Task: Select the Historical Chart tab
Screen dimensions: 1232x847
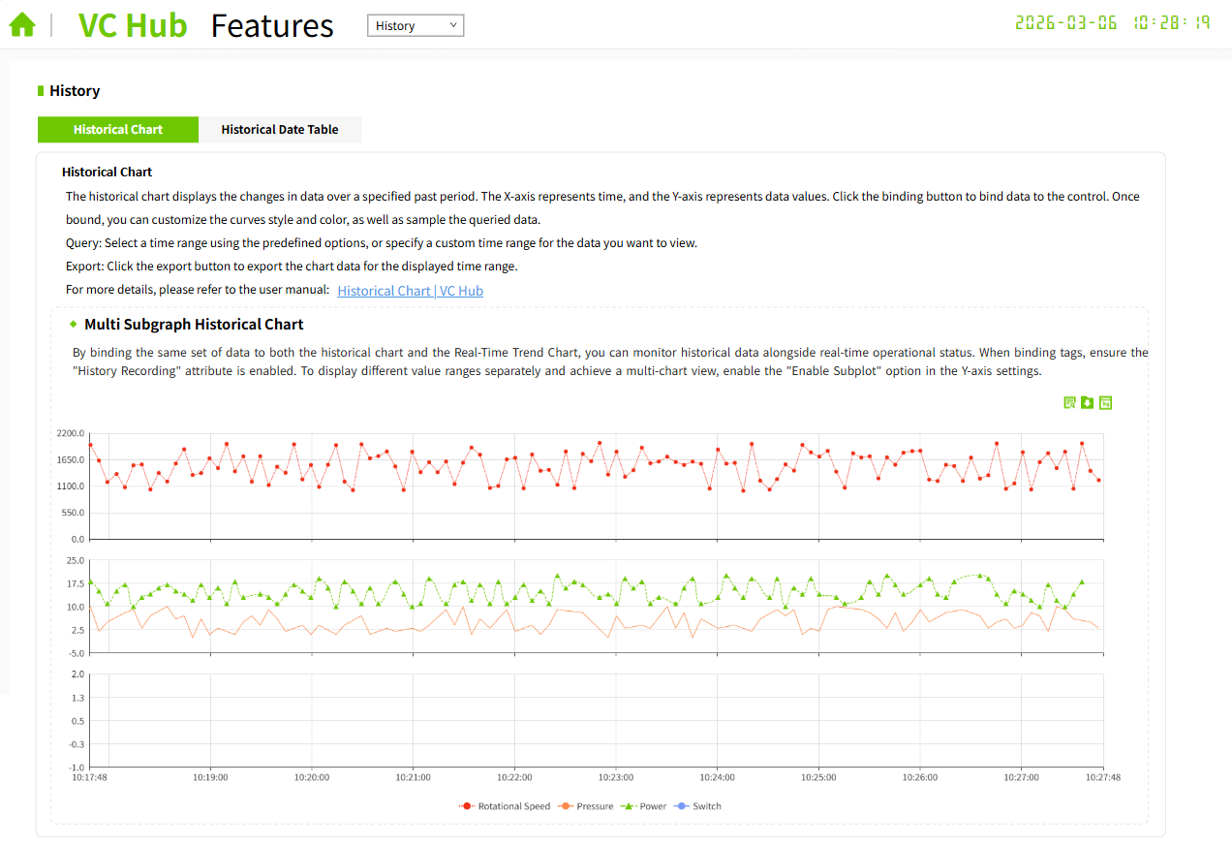Action: [118, 130]
